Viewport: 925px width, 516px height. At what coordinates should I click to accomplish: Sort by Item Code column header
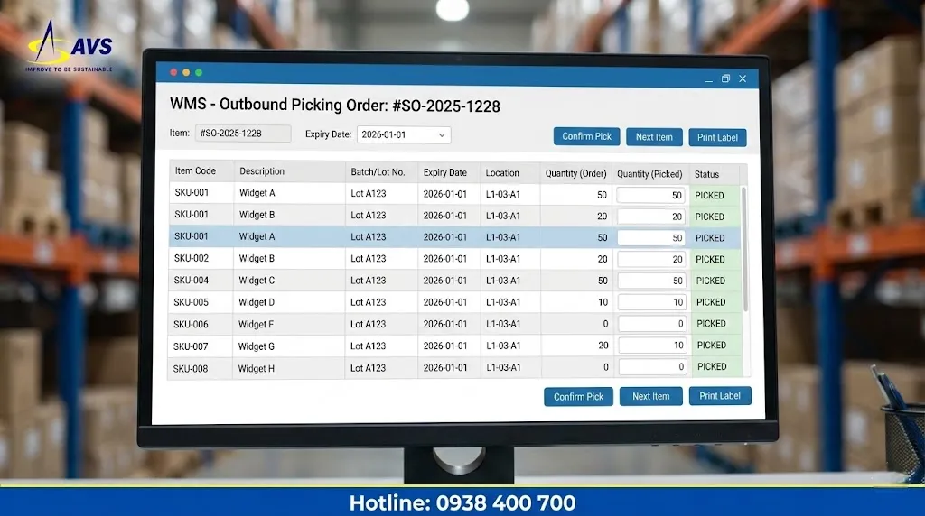pos(196,171)
